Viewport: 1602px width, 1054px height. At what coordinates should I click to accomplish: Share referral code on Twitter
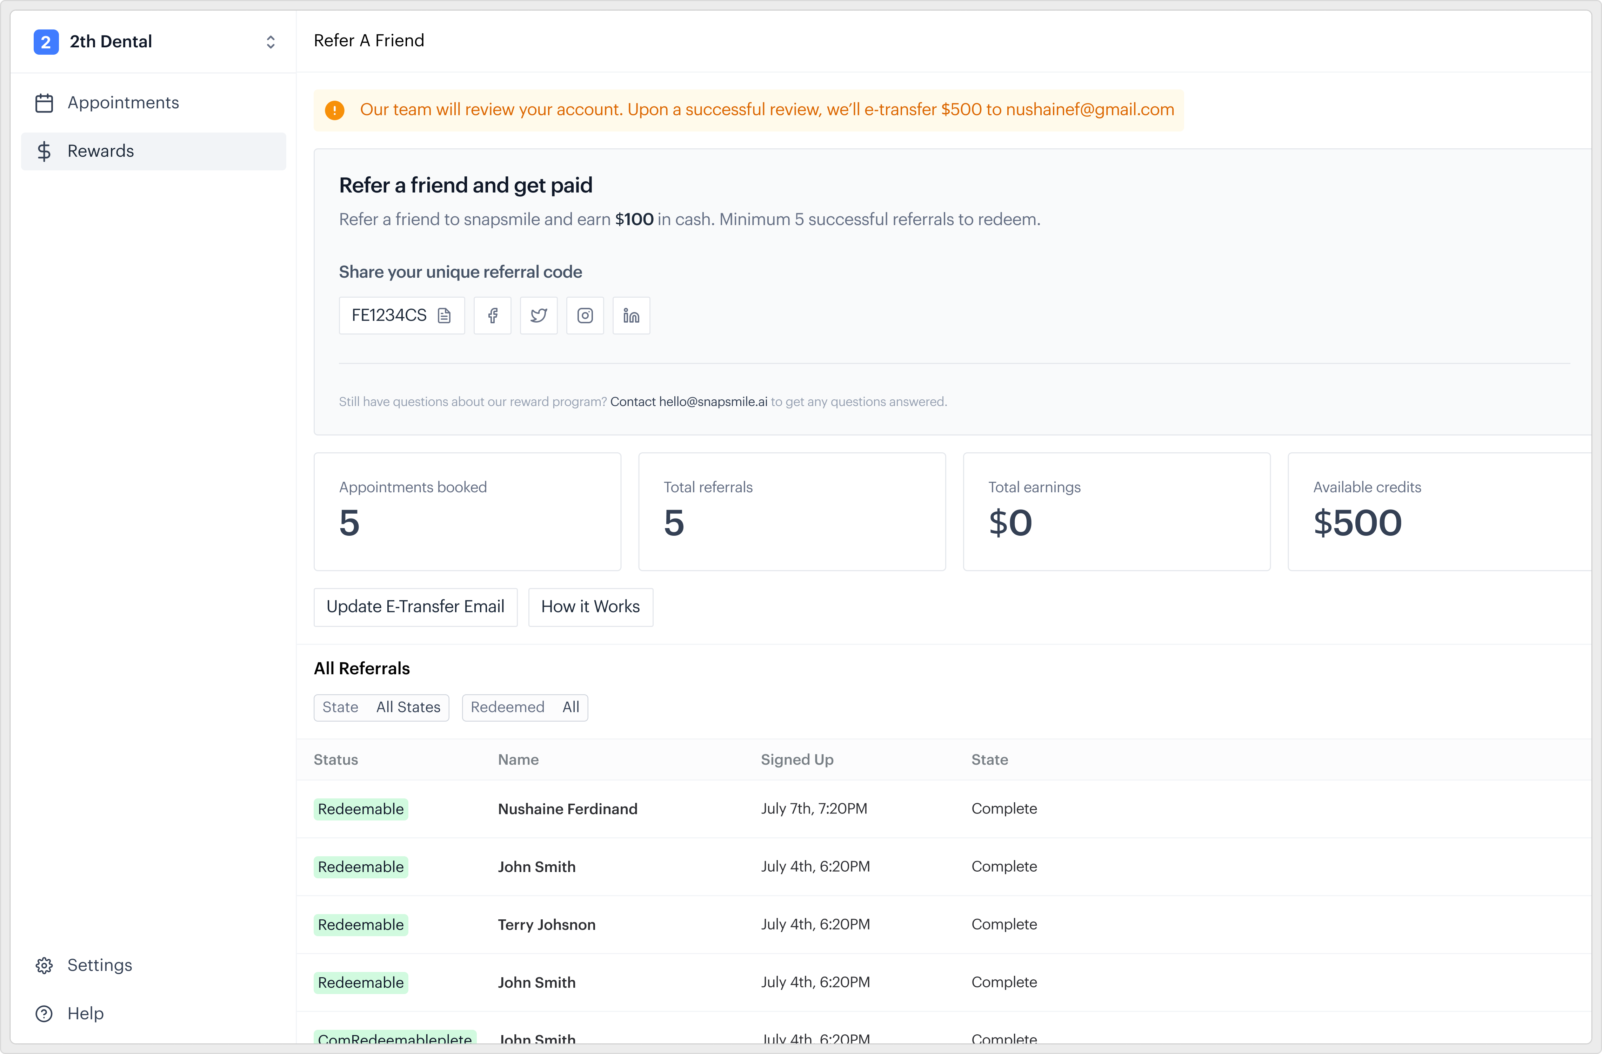coord(539,316)
